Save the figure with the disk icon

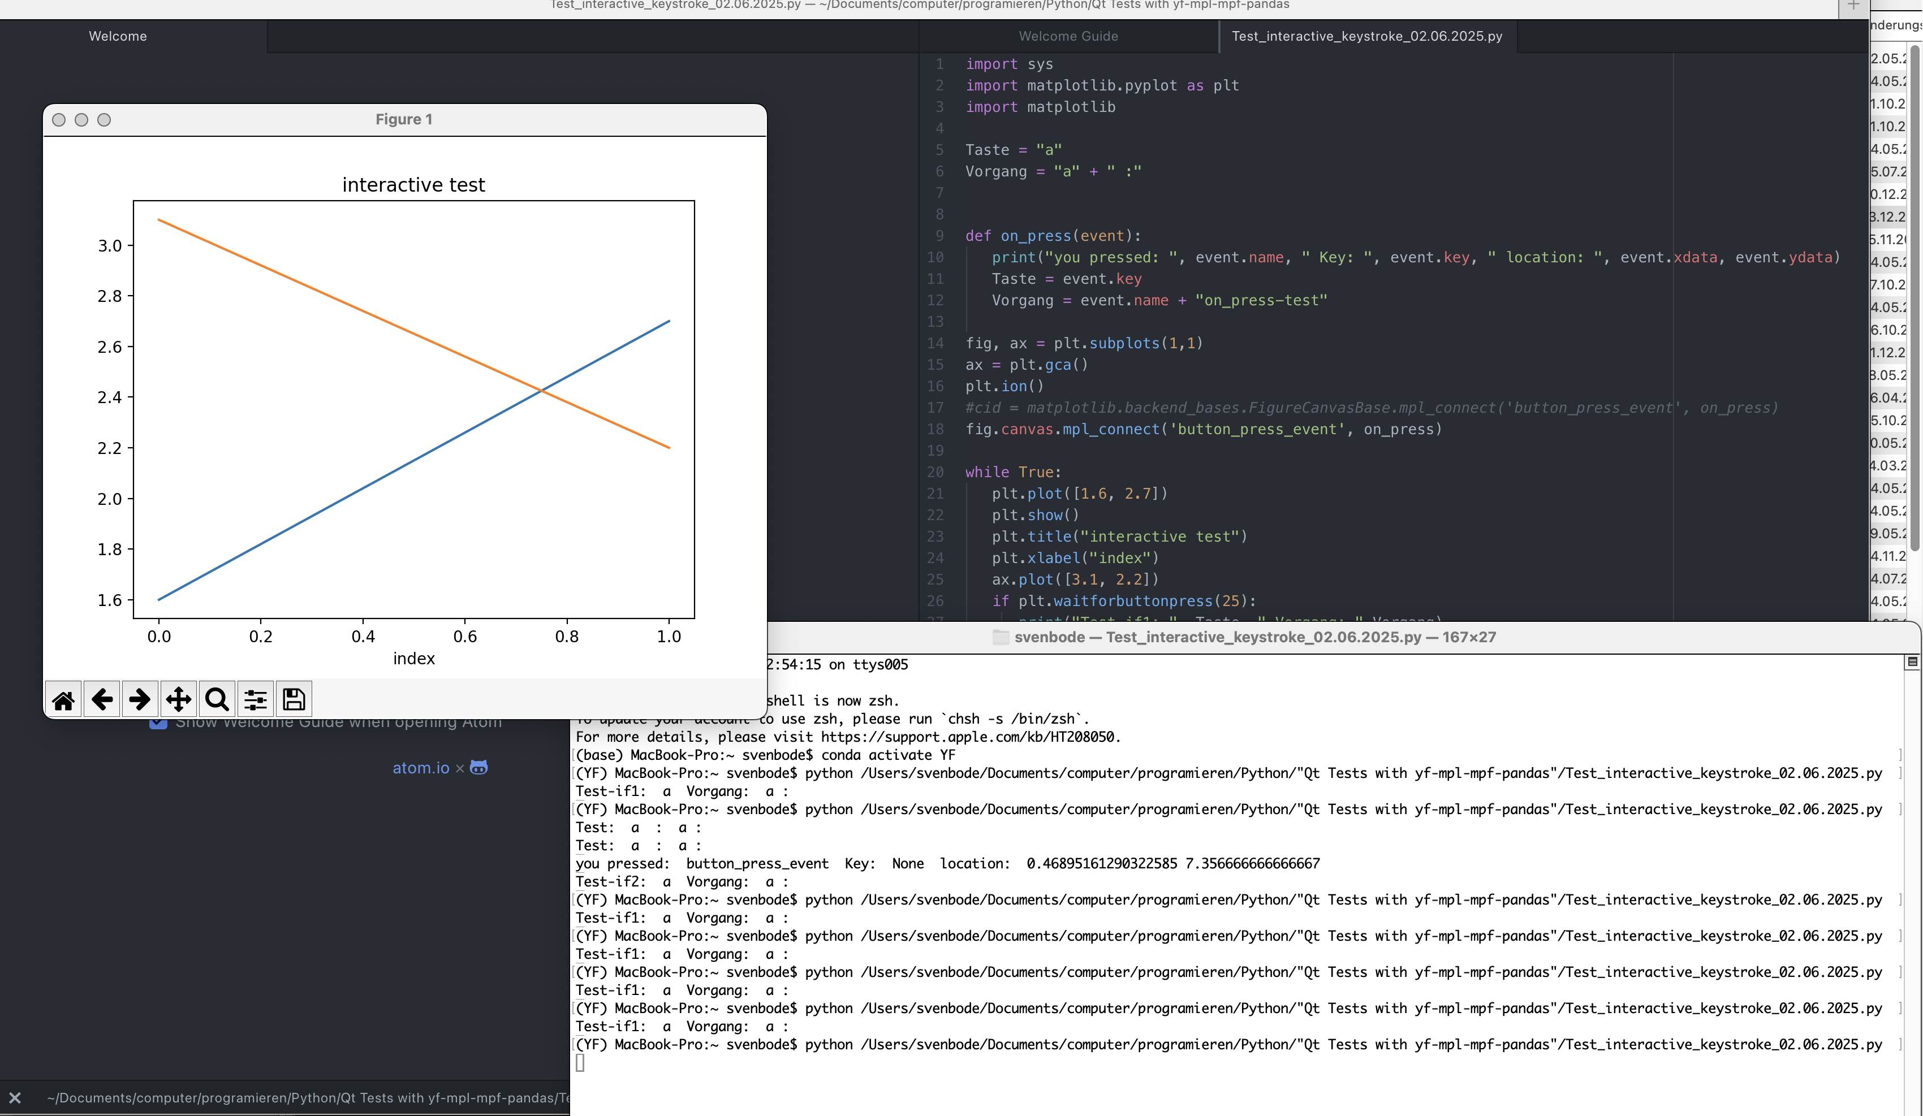click(293, 699)
